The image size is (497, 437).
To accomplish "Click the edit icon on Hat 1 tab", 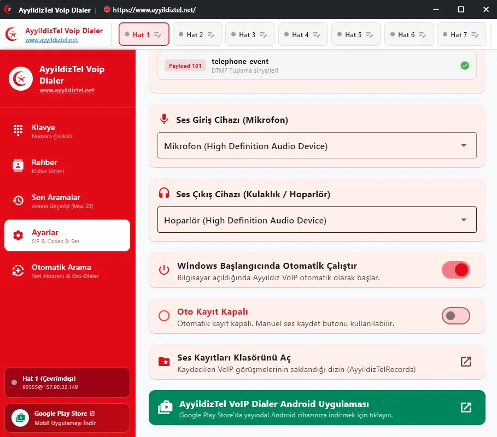I will [157, 35].
